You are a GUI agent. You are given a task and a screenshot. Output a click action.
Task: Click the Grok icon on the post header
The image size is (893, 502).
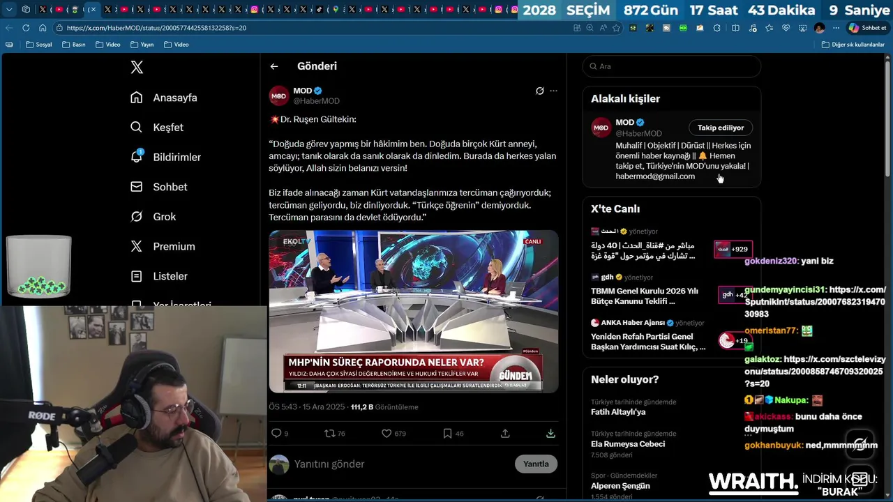coord(539,91)
